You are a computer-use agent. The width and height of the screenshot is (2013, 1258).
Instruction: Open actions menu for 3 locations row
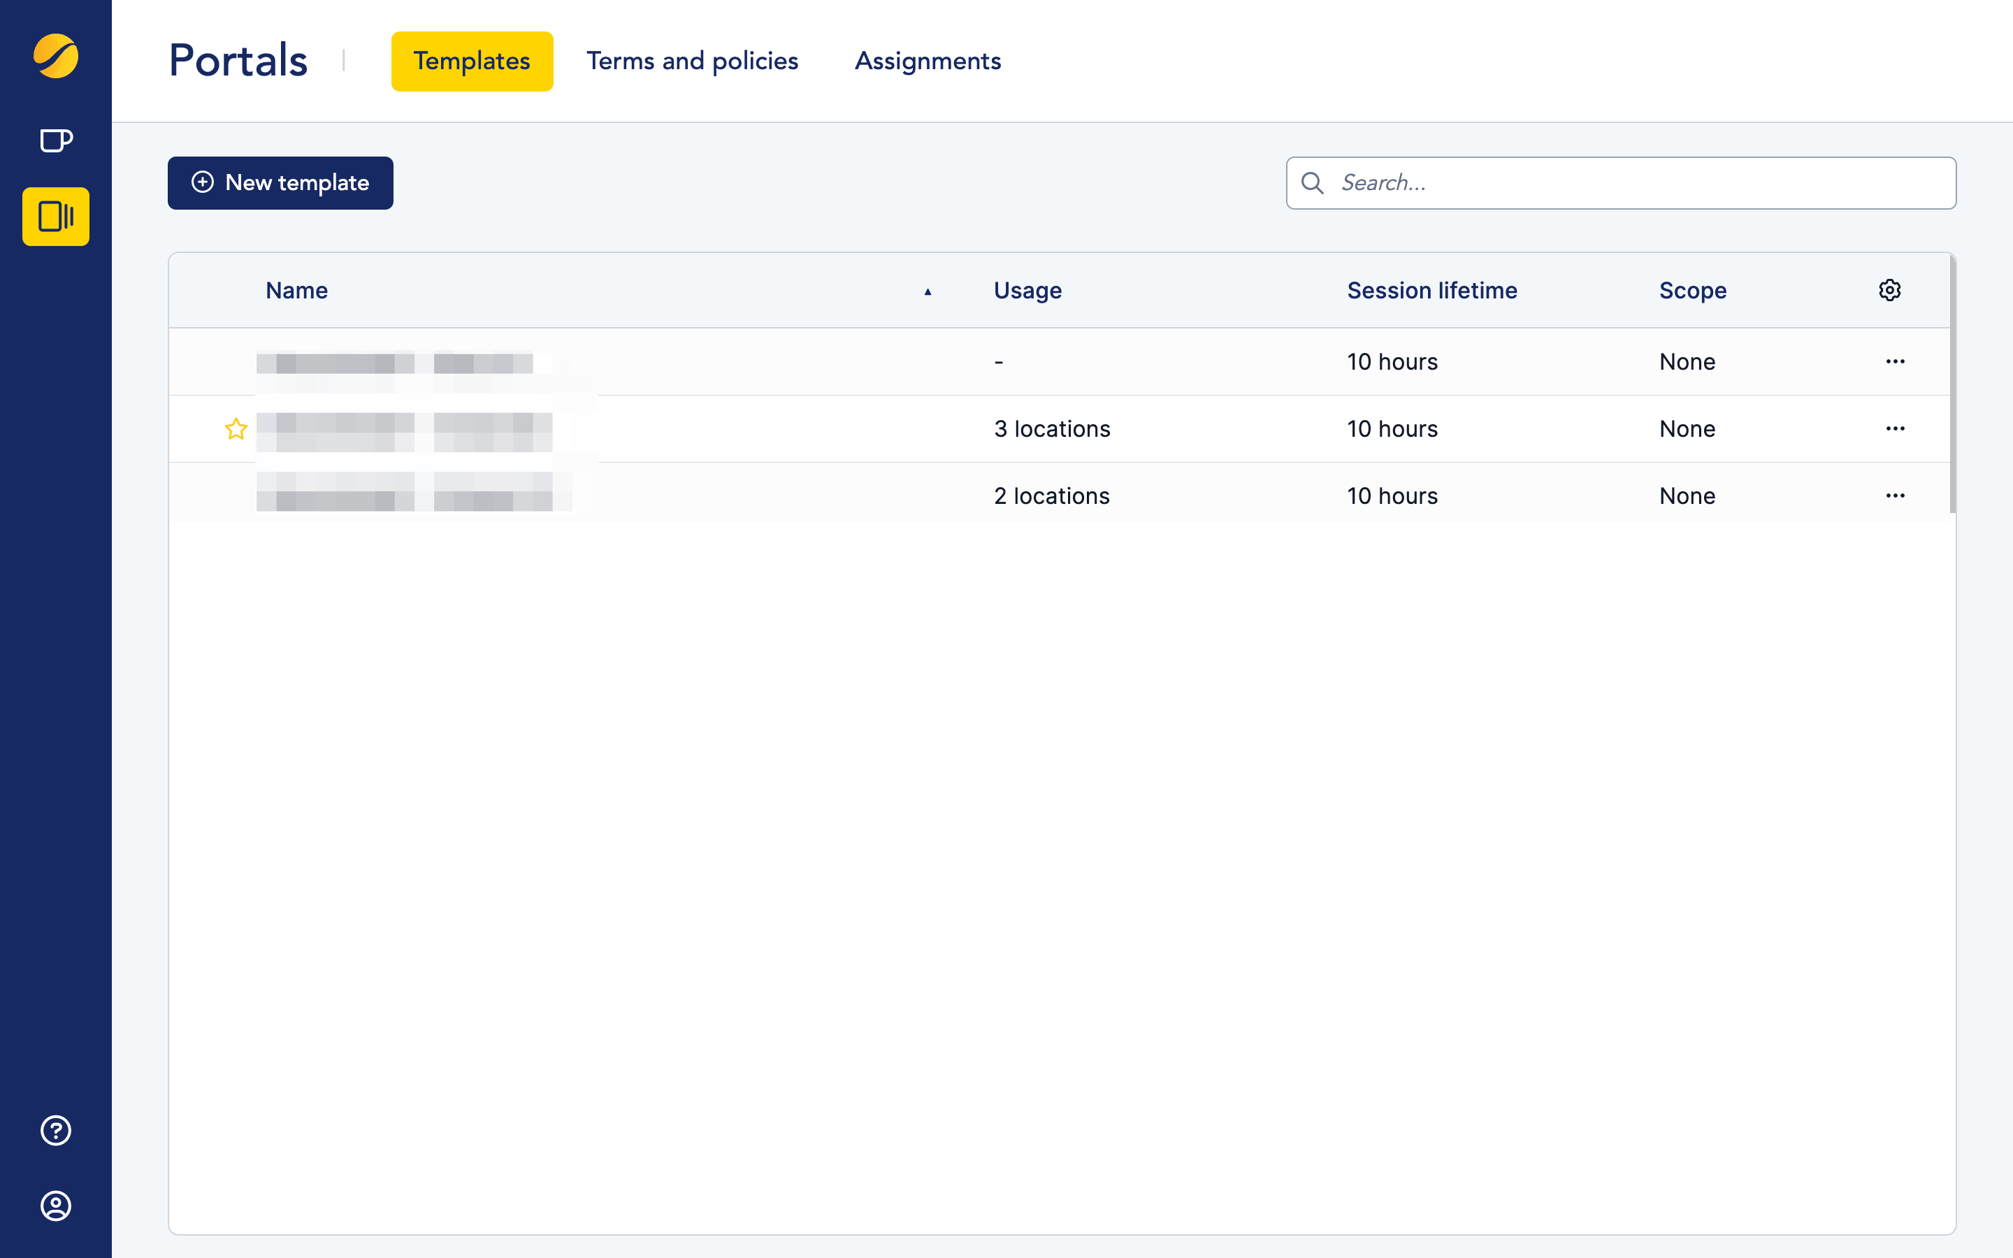click(x=1895, y=428)
